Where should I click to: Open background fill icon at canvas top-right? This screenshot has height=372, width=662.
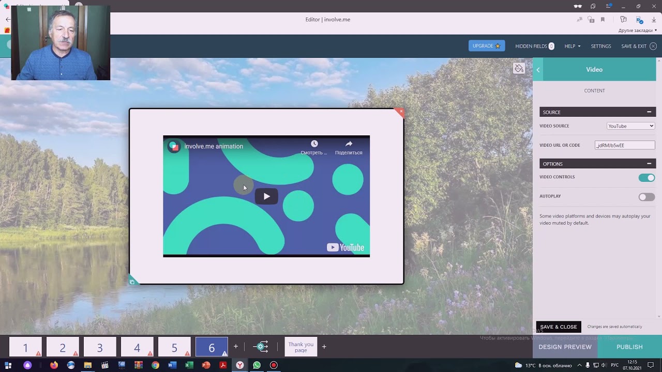tap(519, 69)
